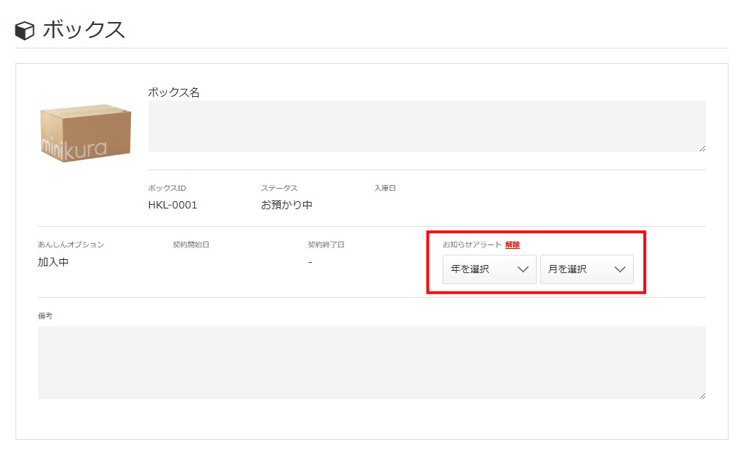This screenshot has height=450, width=744.
Task: Click the 備考 label
Action: (x=45, y=316)
